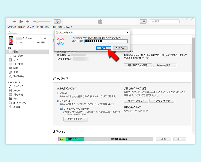
Task: Click the forward navigation chevron
Action: click(14, 32)
